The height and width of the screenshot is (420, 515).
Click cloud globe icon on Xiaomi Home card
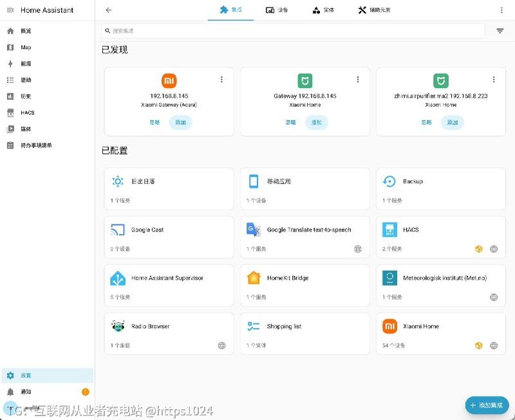[x=494, y=345]
